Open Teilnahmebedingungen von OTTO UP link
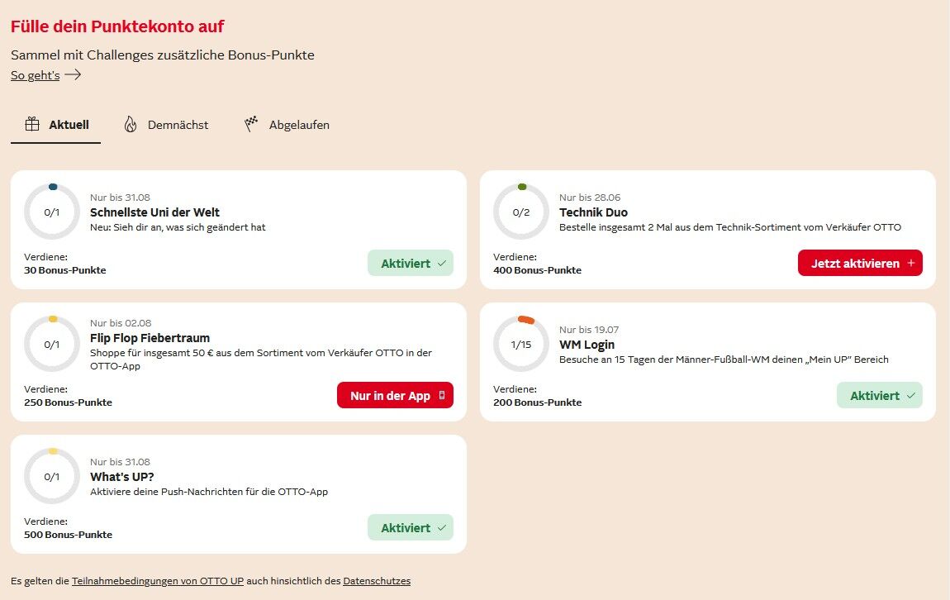Image resolution: width=950 pixels, height=600 pixels. pyautogui.click(x=158, y=581)
